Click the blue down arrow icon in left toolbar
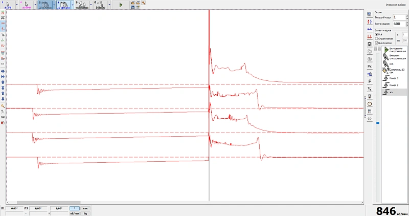 pos(3,99)
